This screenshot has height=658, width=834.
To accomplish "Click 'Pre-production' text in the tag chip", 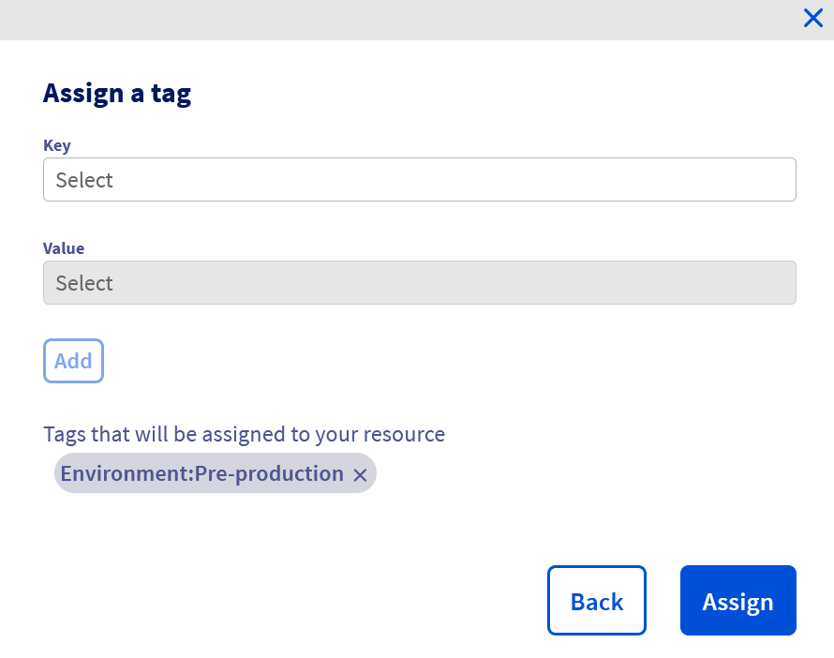I will pos(269,474).
